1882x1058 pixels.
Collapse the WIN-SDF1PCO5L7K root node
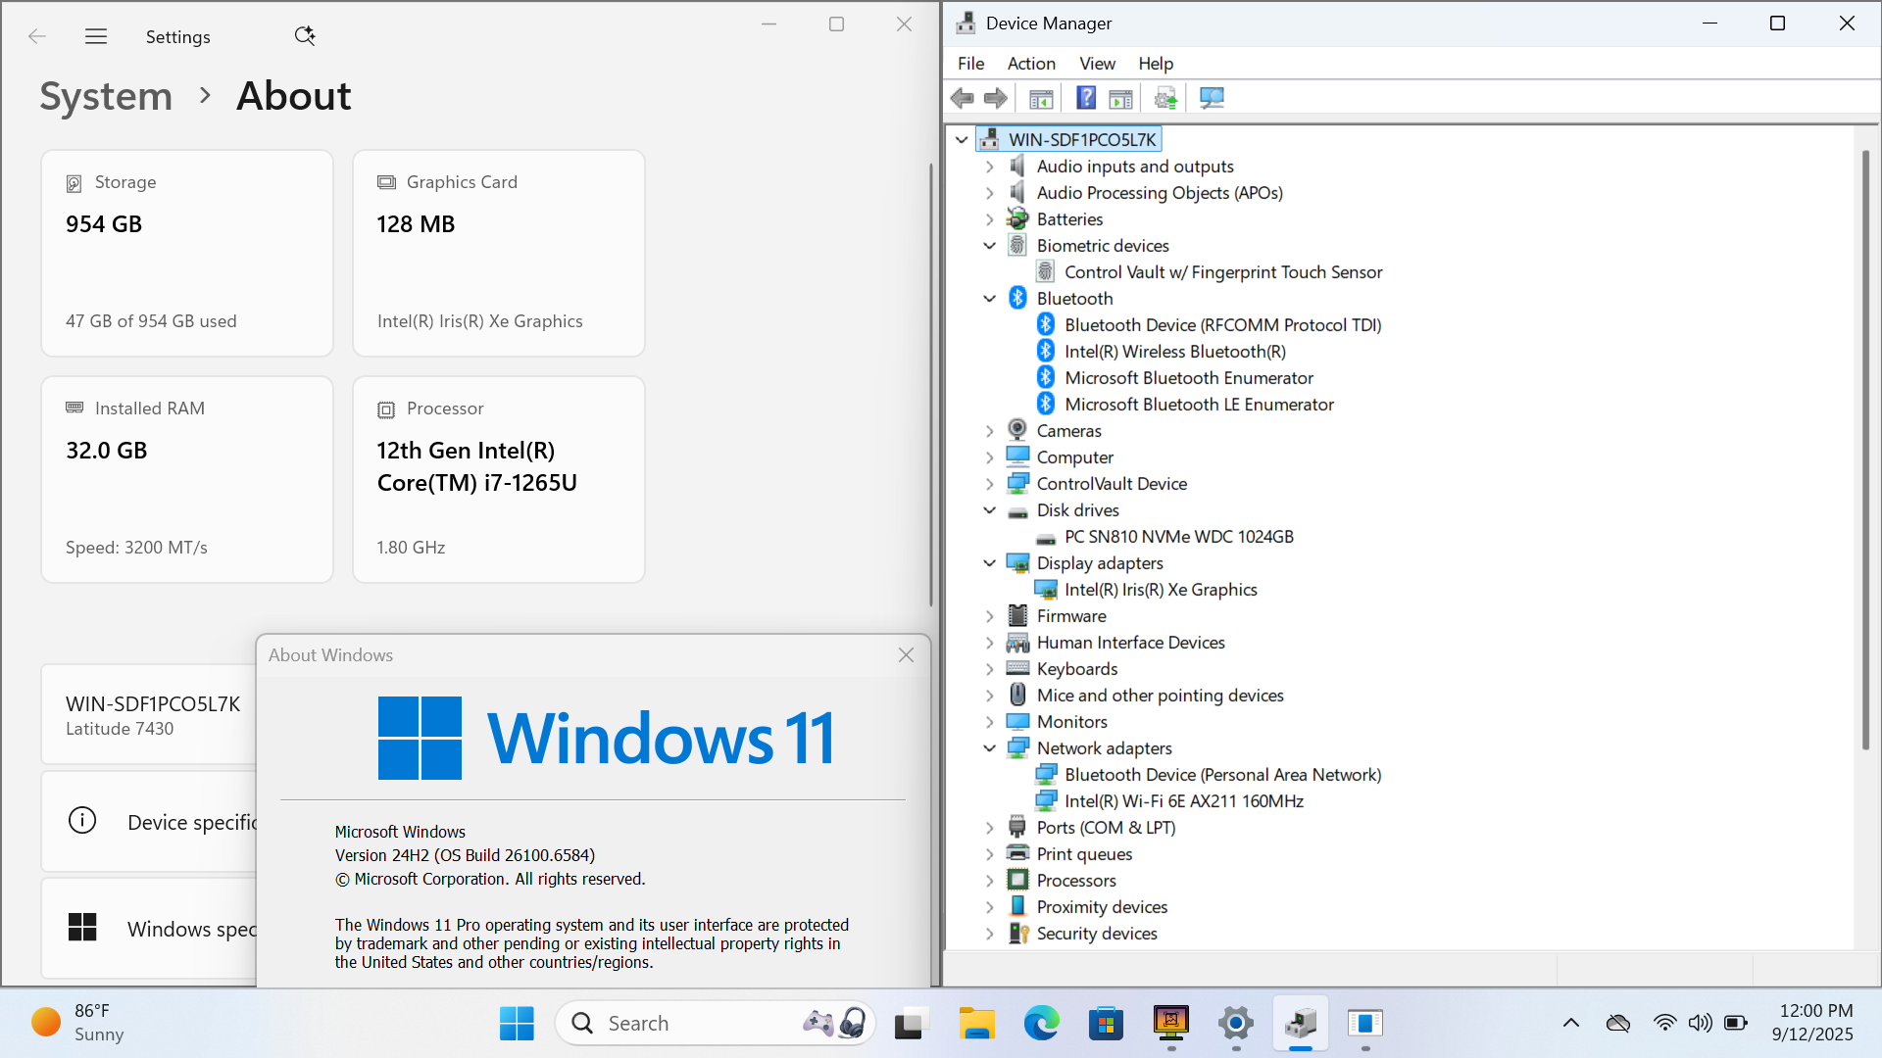click(962, 140)
